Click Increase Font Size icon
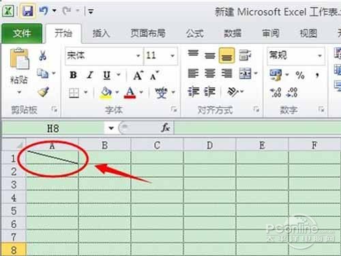 click(x=138, y=75)
